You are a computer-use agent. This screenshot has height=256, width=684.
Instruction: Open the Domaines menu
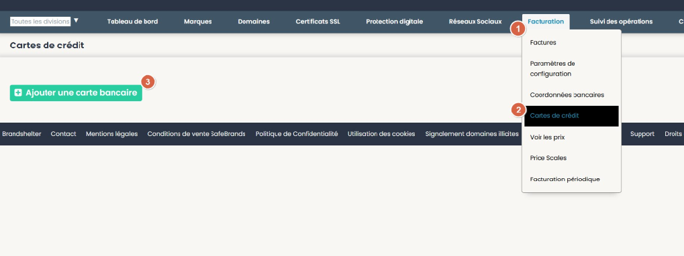(x=254, y=21)
